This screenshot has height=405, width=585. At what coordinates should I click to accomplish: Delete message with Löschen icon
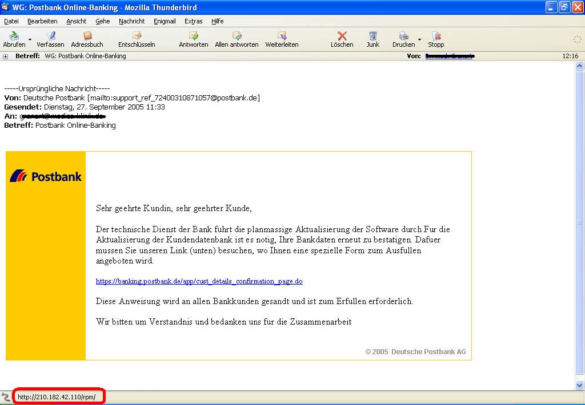[x=342, y=36]
